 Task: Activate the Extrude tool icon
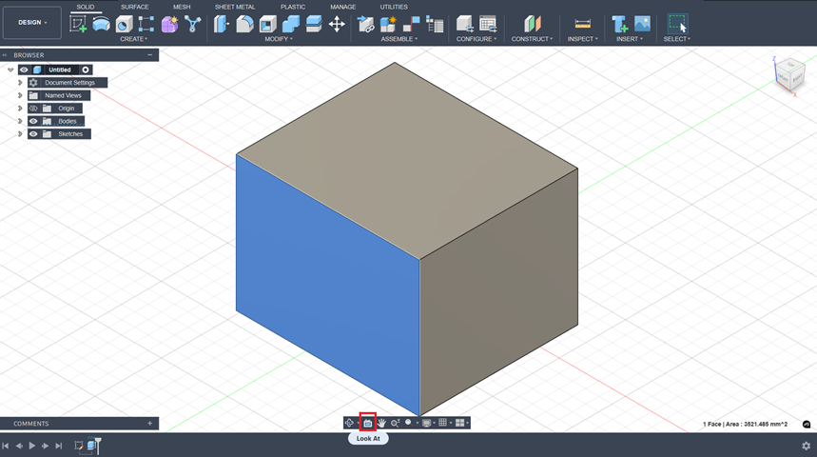coord(124,24)
